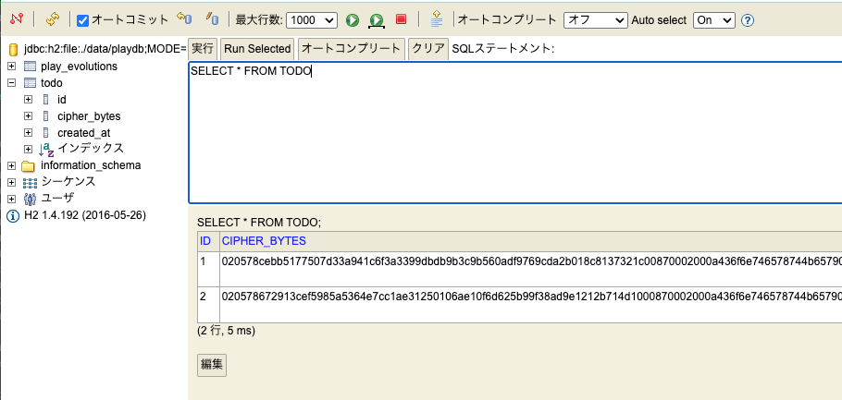Click the commit pencil icon
This screenshot has width=842, height=400.
(x=212, y=19)
